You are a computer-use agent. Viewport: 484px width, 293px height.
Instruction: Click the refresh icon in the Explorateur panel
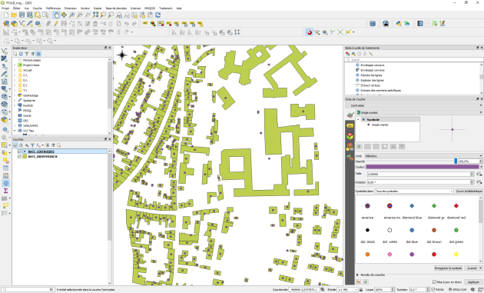pyautogui.click(x=21, y=54)
